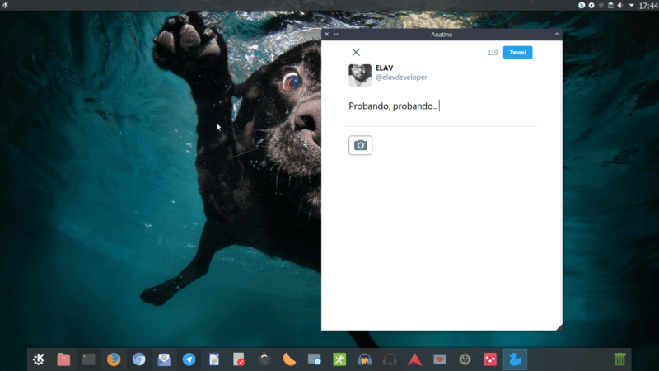This screenshot has height=371, width=659.
Task: Open the Chromium browser in the dock
Action: 138,359
